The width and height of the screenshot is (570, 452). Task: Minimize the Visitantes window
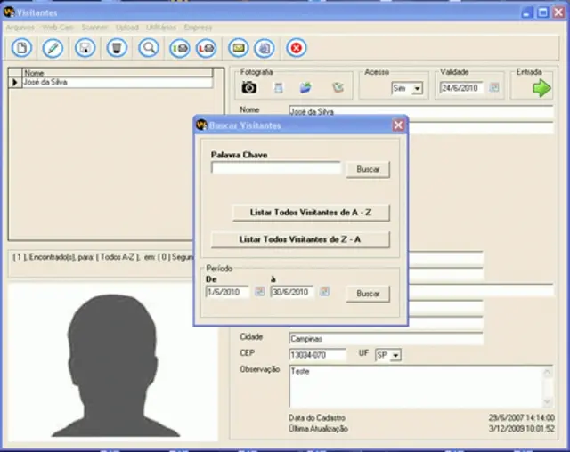point(526,12)
